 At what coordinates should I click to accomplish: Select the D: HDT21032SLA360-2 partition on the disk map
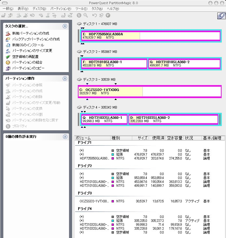tap(173, 119)
